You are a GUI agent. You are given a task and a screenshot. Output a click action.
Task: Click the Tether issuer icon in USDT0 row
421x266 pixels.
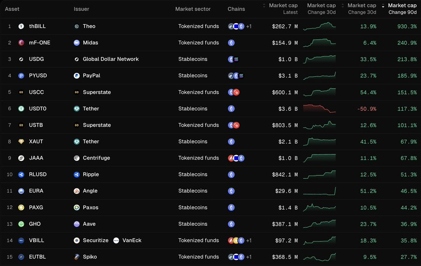click(x=77, y=108)
